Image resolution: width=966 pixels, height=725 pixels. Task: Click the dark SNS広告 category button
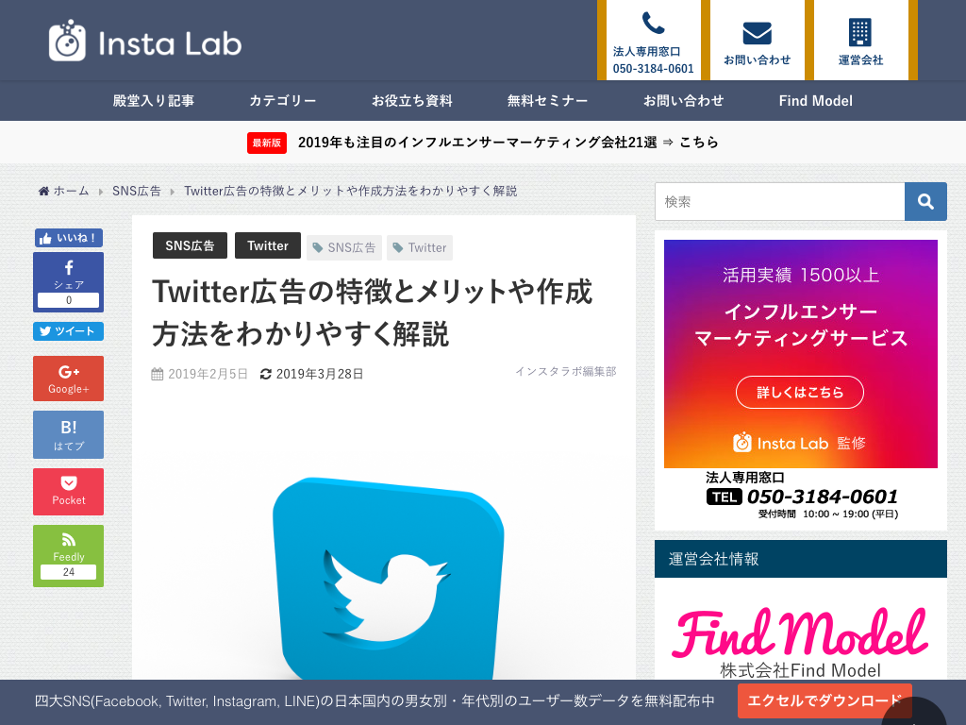click(190, 245)
